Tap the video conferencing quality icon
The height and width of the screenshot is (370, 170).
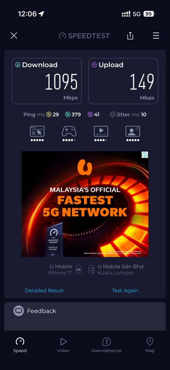click(133, 131)
